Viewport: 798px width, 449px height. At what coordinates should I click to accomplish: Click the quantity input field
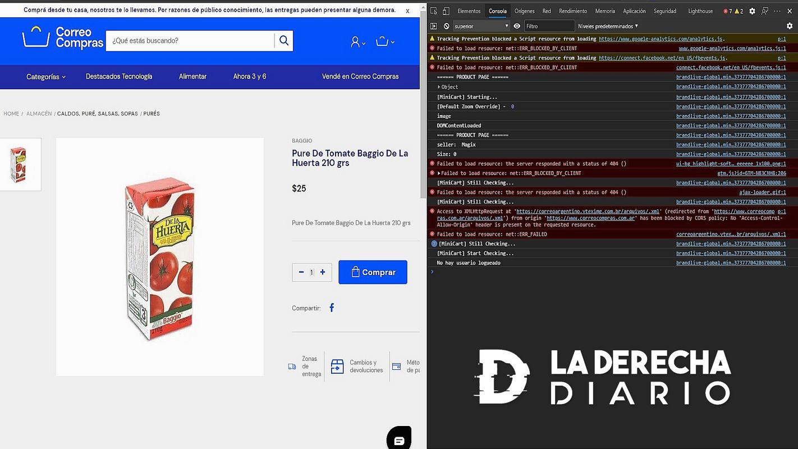[311, 272]
